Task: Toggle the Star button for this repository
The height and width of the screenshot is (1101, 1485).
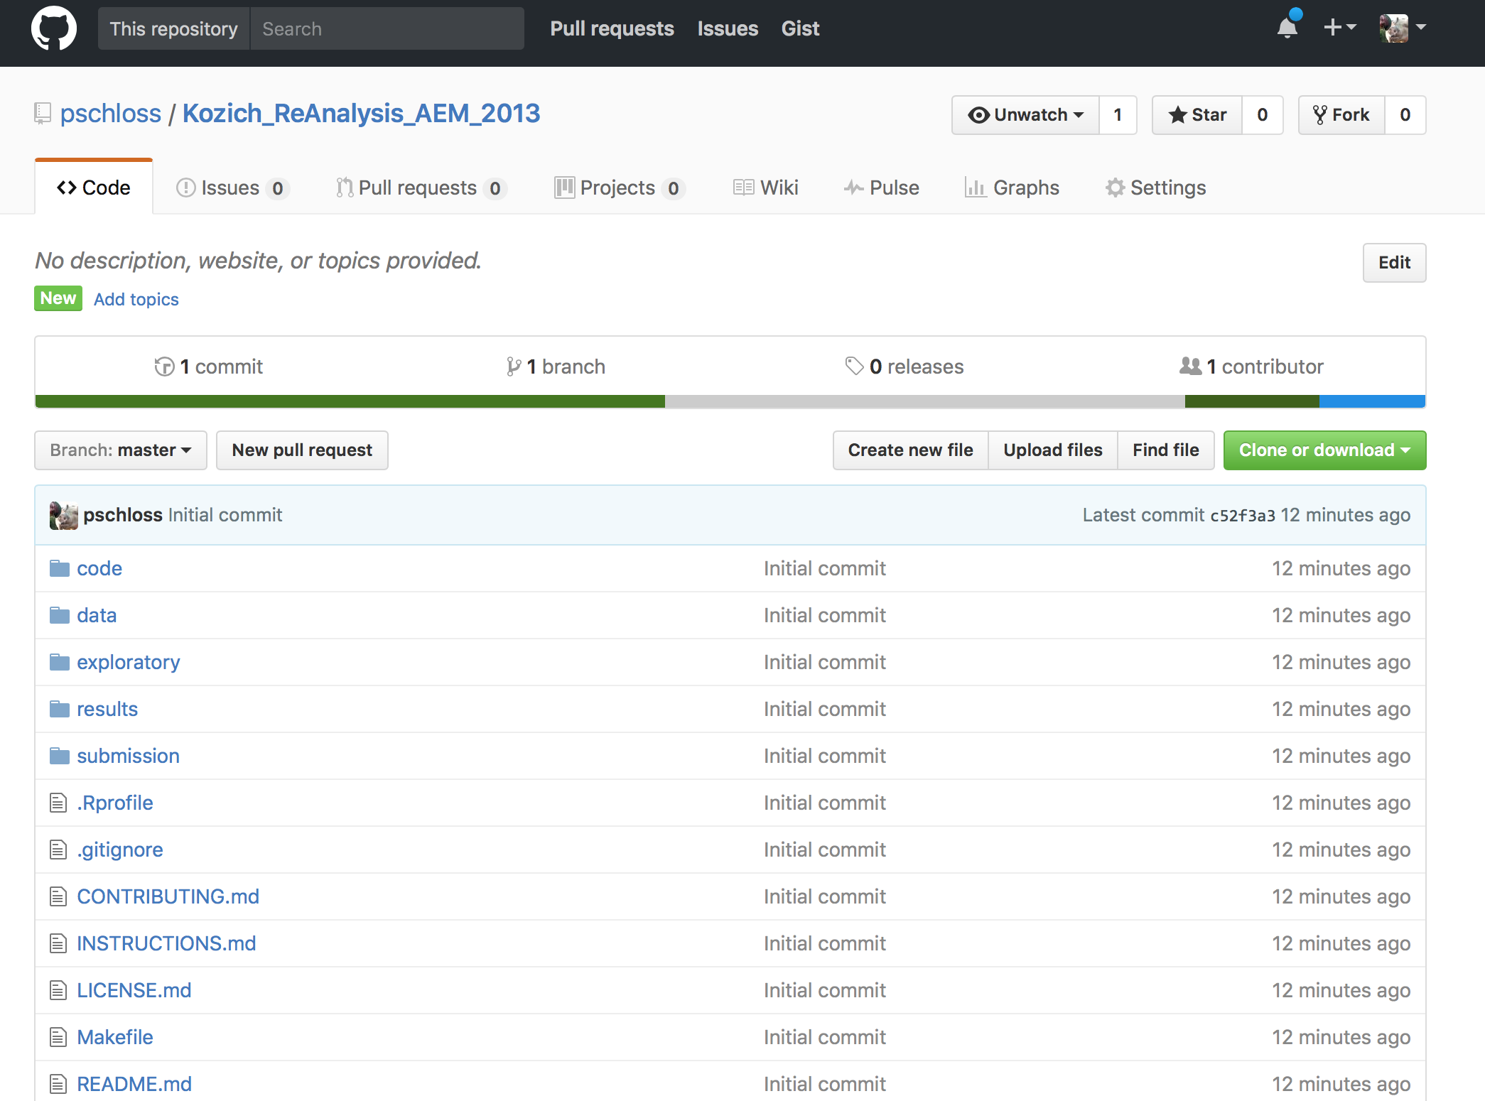Action: point(1198,115)
